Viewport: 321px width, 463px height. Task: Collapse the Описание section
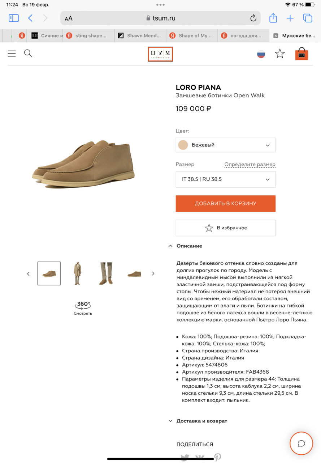click(x=186, y=246)
